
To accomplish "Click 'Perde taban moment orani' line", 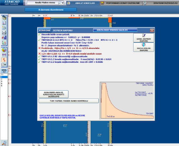I will [67, 43].
